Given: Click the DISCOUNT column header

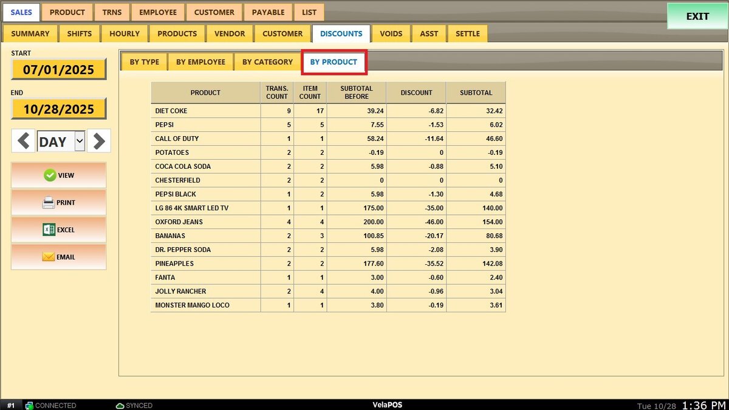Looking at the screenshot, I should pyautogui.click(x=416, y=92).
